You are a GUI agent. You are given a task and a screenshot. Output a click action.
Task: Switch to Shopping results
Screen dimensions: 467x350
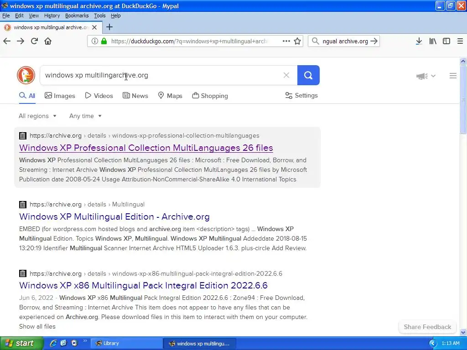[210, 96]
